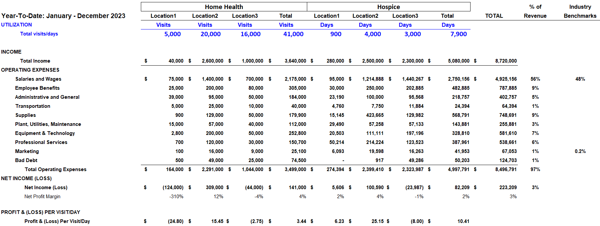Screen dimensions: 600x226
Task: Select the 8,496,791 total operating expenses cell
Action: pos(506,169)
